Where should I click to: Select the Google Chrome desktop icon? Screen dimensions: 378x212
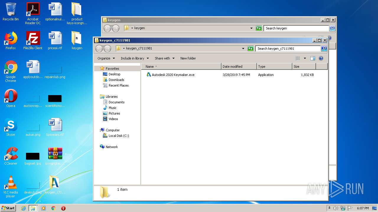click(x=11, y=71)
